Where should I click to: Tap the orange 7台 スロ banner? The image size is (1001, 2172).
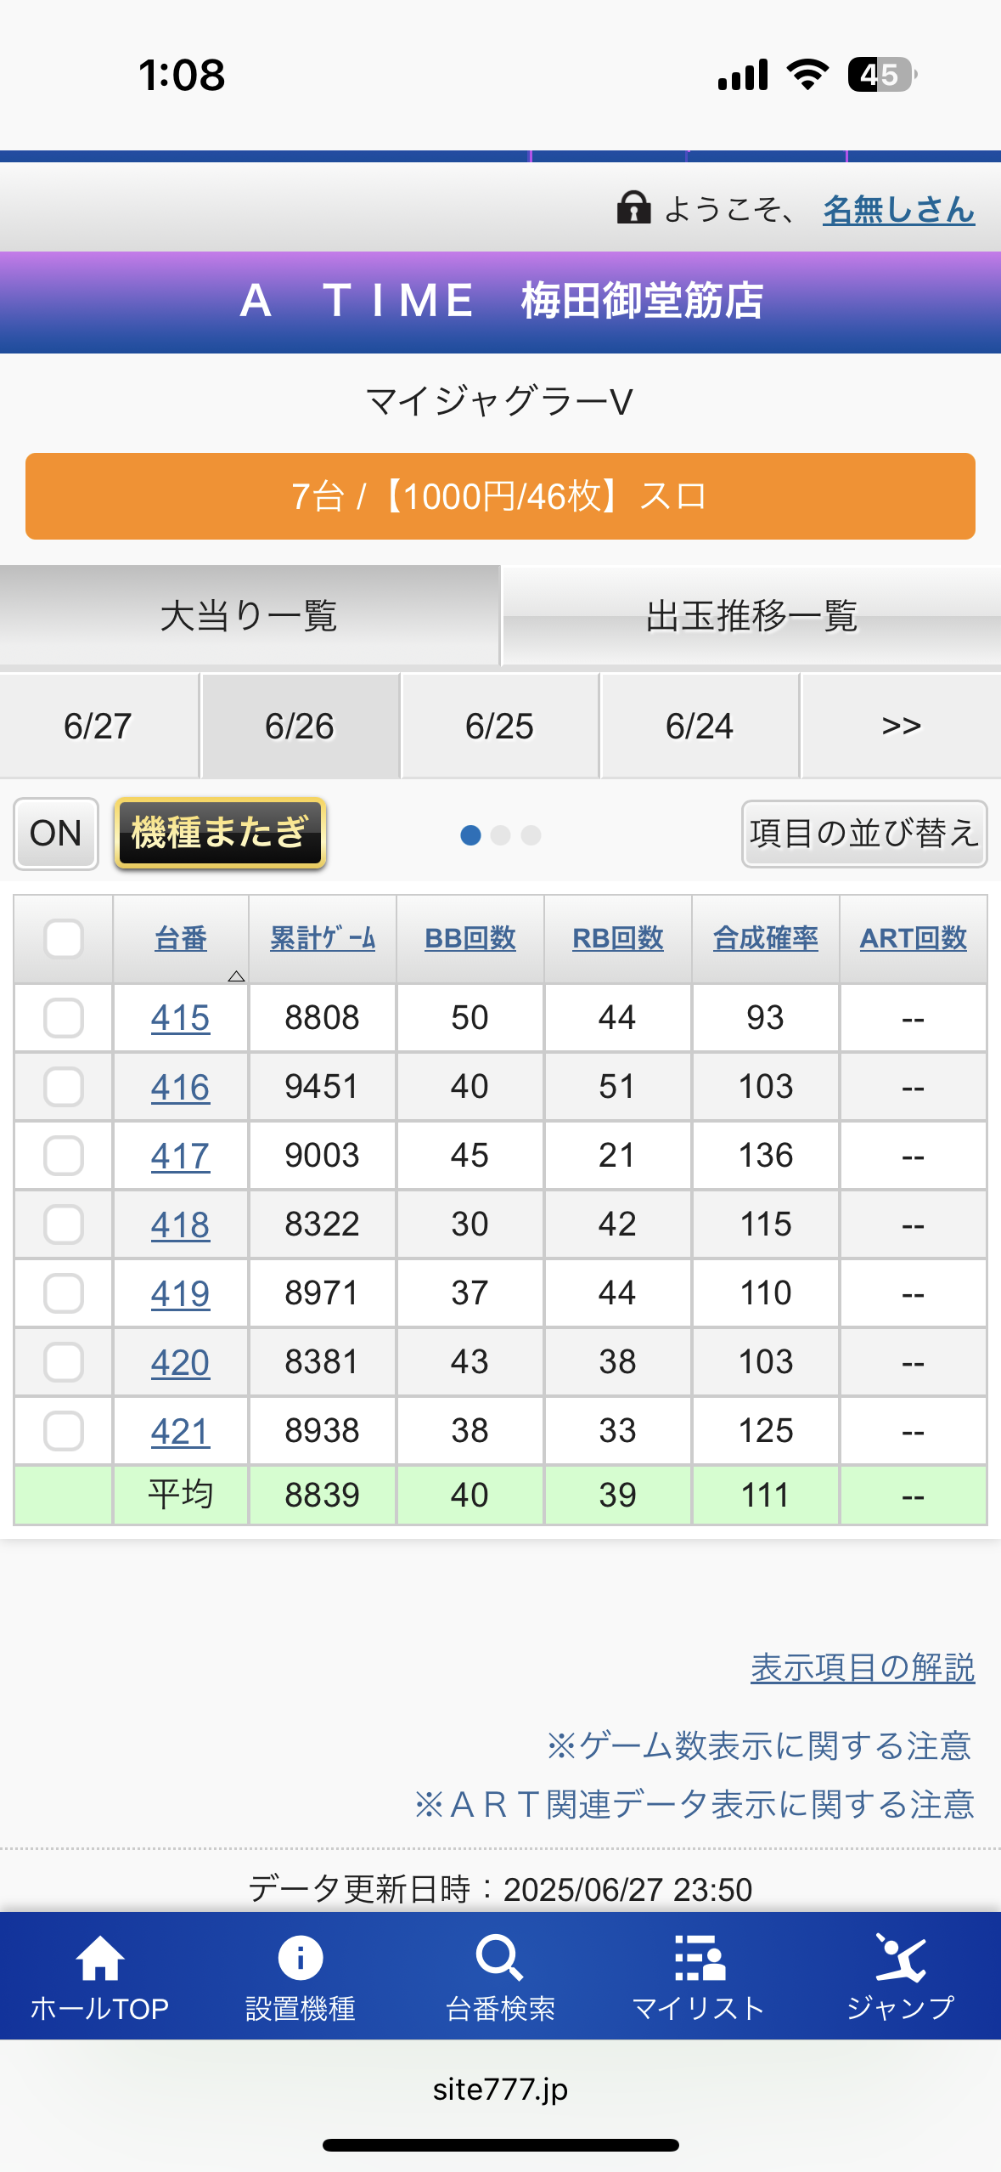500,496
